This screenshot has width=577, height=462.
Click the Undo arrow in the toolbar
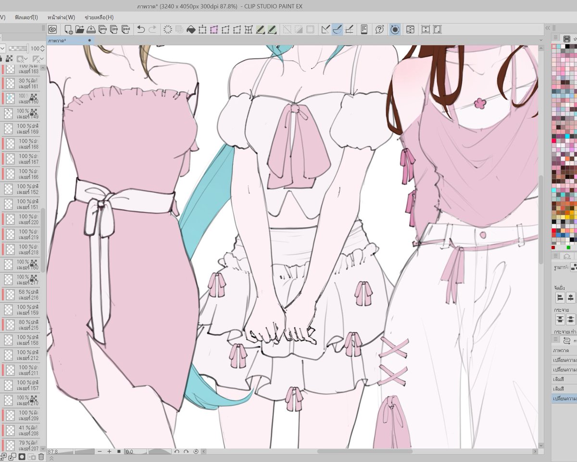point(141,29)
